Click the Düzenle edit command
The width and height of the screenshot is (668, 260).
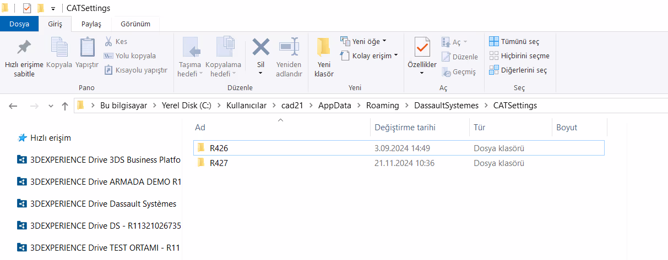tap(459, 57)
